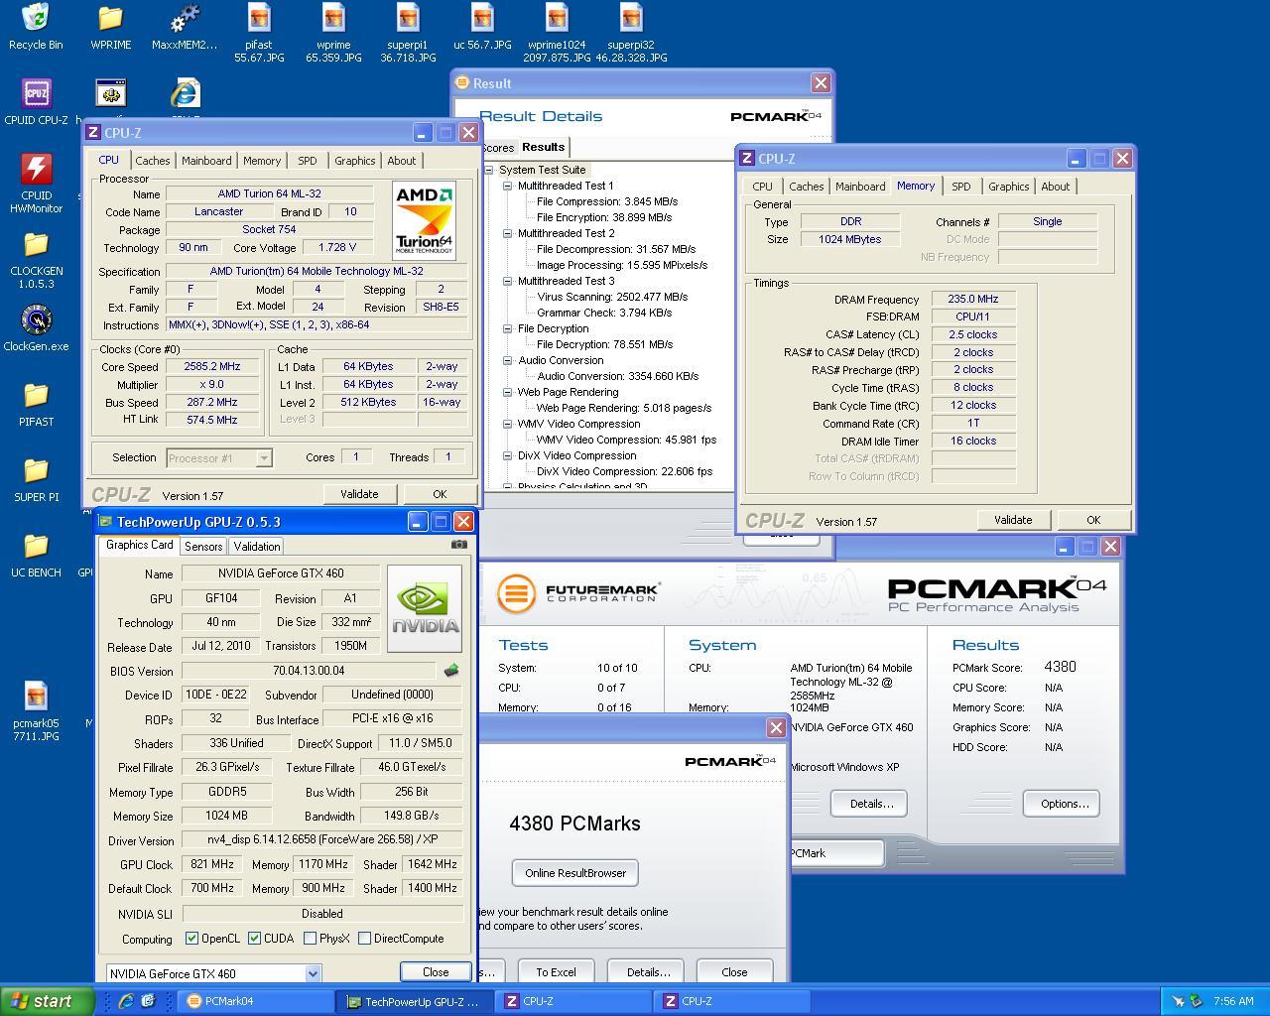Collapse the Audio Conversion tree node
1270x1016 pixels.
(507, 360)
